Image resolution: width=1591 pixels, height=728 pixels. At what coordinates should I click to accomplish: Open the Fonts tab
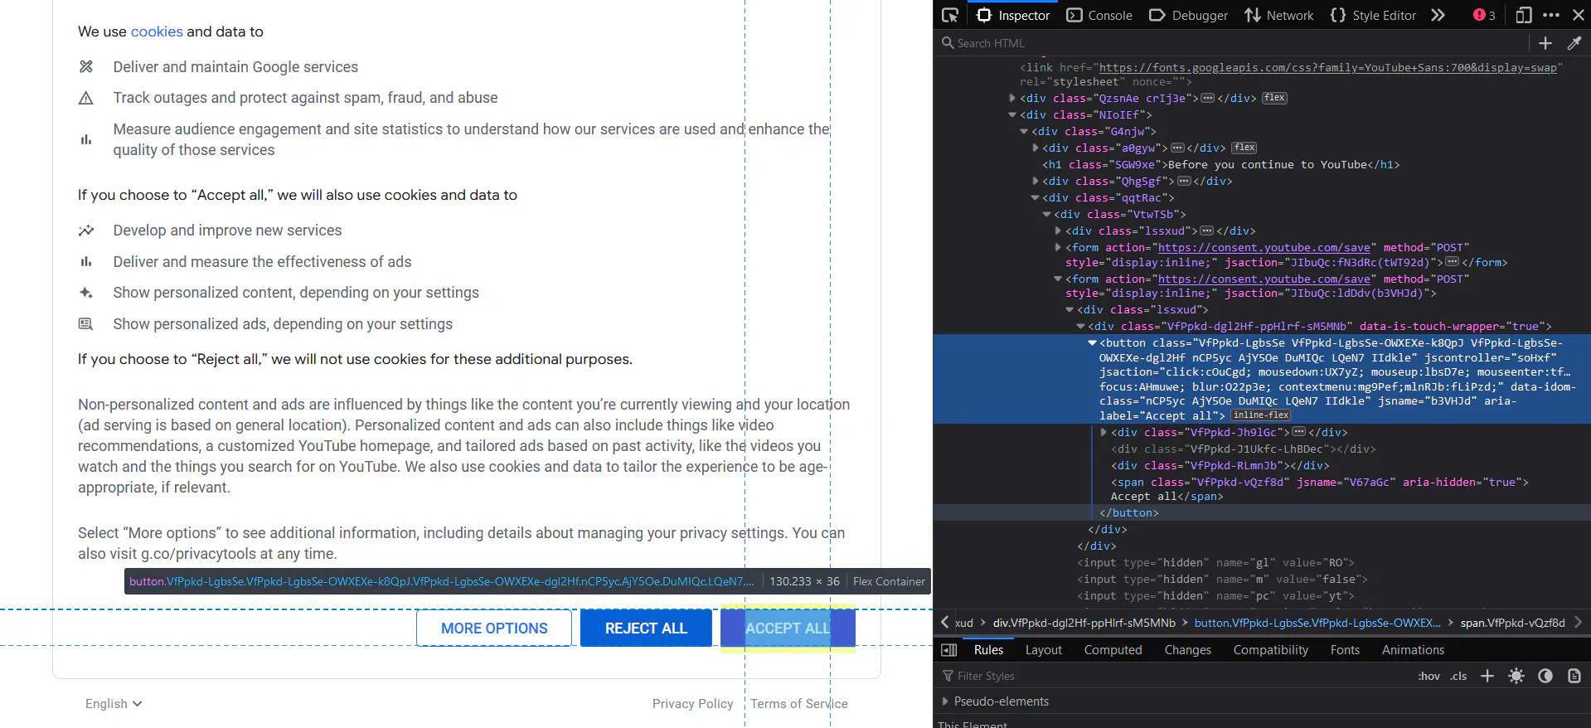coord(1345,650)
